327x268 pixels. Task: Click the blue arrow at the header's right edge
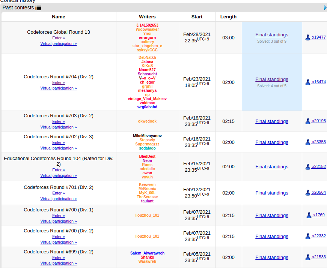tap(325, 8)
